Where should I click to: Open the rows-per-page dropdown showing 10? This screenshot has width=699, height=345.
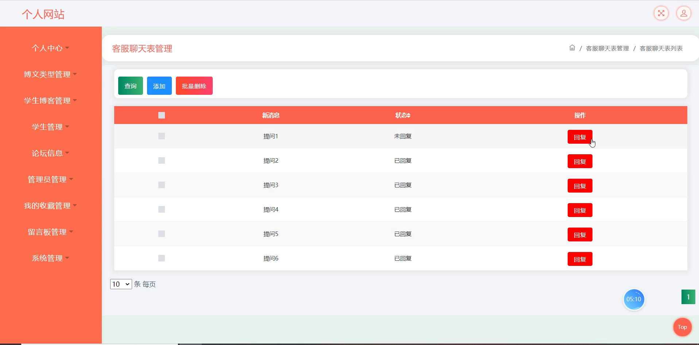point(121,284)
